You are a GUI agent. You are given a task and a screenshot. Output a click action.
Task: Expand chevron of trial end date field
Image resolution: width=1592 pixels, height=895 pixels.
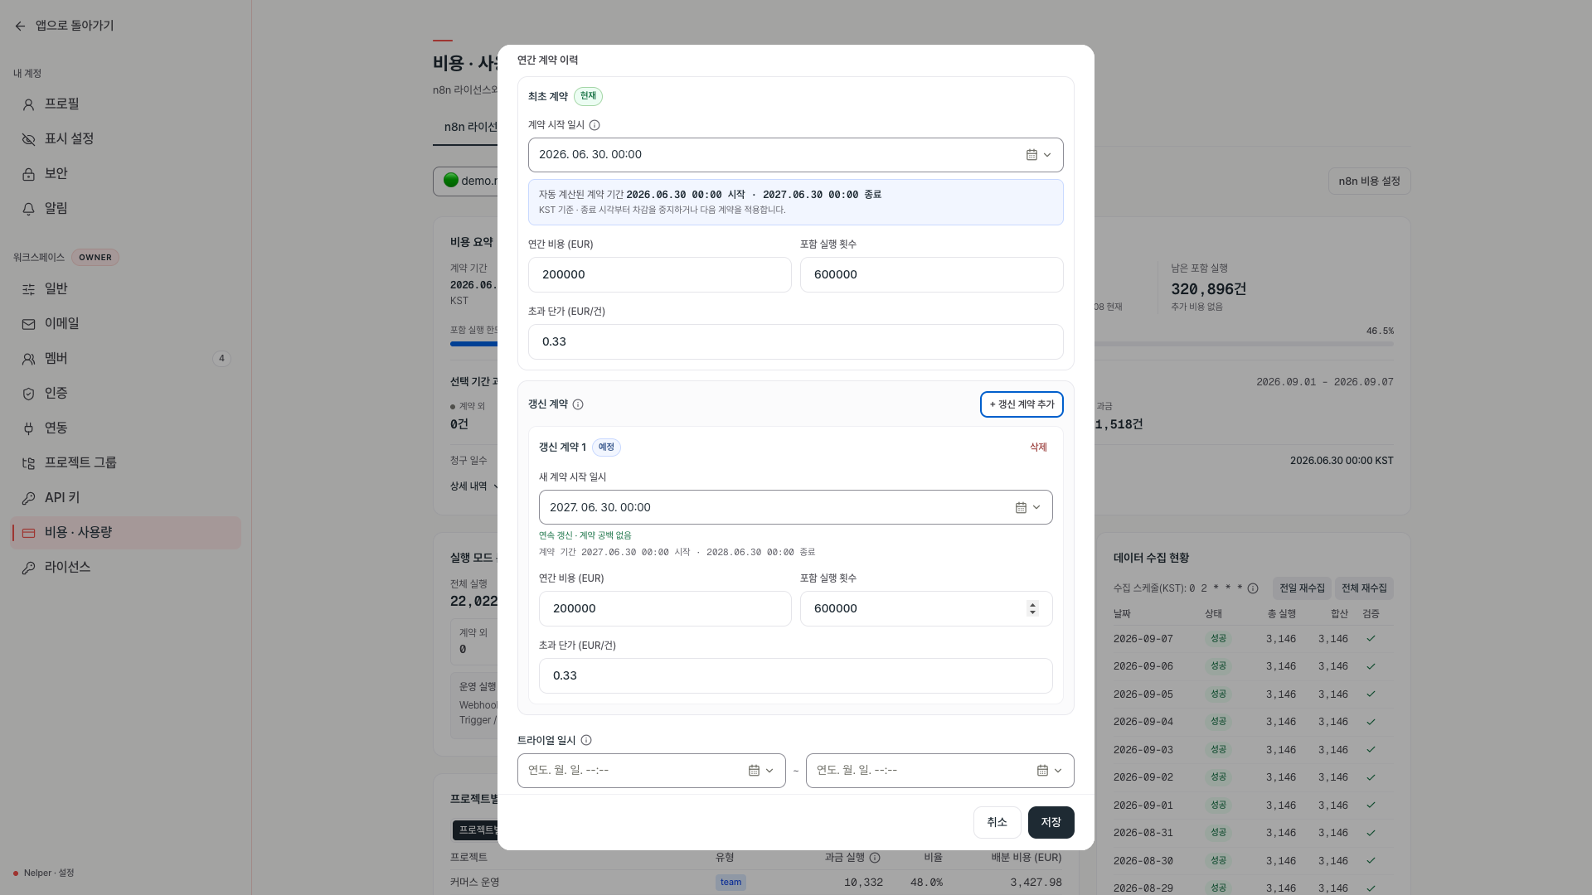pos(1058,771)
